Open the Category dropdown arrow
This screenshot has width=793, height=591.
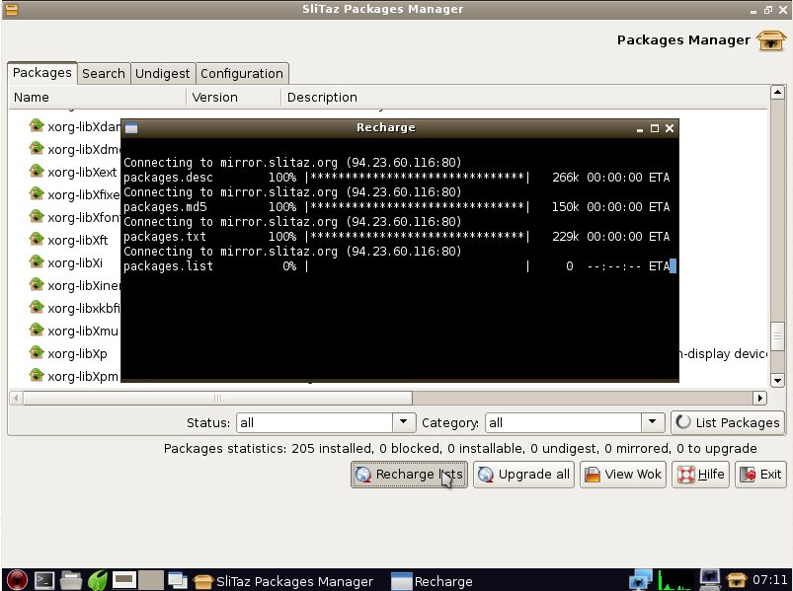653,421
